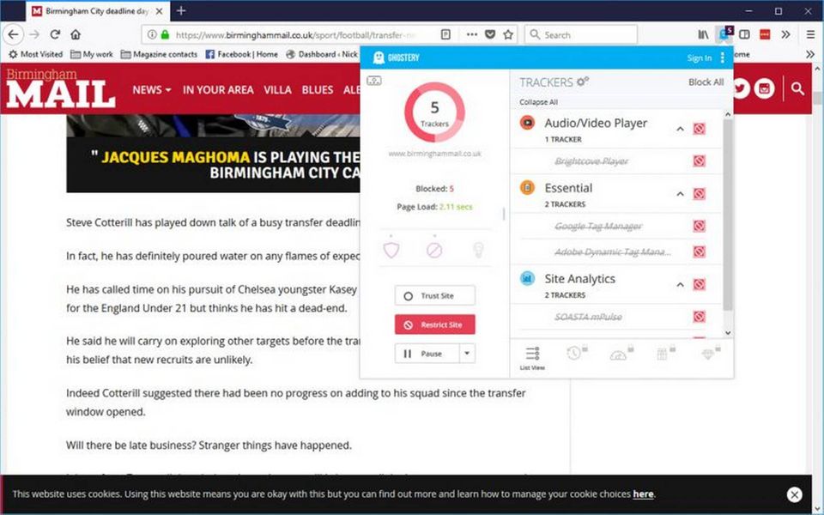Screen dimensions: 824x515
Task: Open the NEWS menu in site header
Action: tap(151, 89)
